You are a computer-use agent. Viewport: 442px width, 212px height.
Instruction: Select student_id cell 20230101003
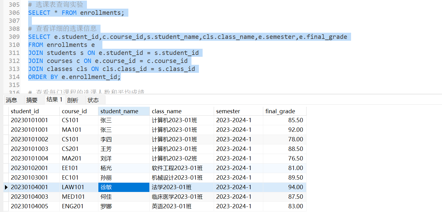pyautogui.click(x=34, y=149)
